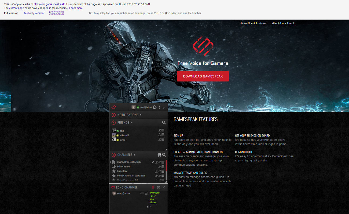Click scott@vivox avatar in the widget header
This screenshot has width=349, height=214.
click(x=133, y=107)
